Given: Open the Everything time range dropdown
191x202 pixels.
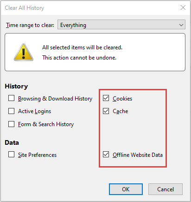Looking at the screenshot, I should click(x=121, y=25).
